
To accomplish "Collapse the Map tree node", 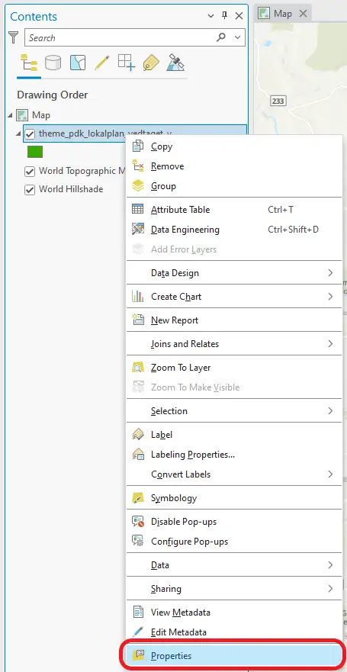I will 10,115.
